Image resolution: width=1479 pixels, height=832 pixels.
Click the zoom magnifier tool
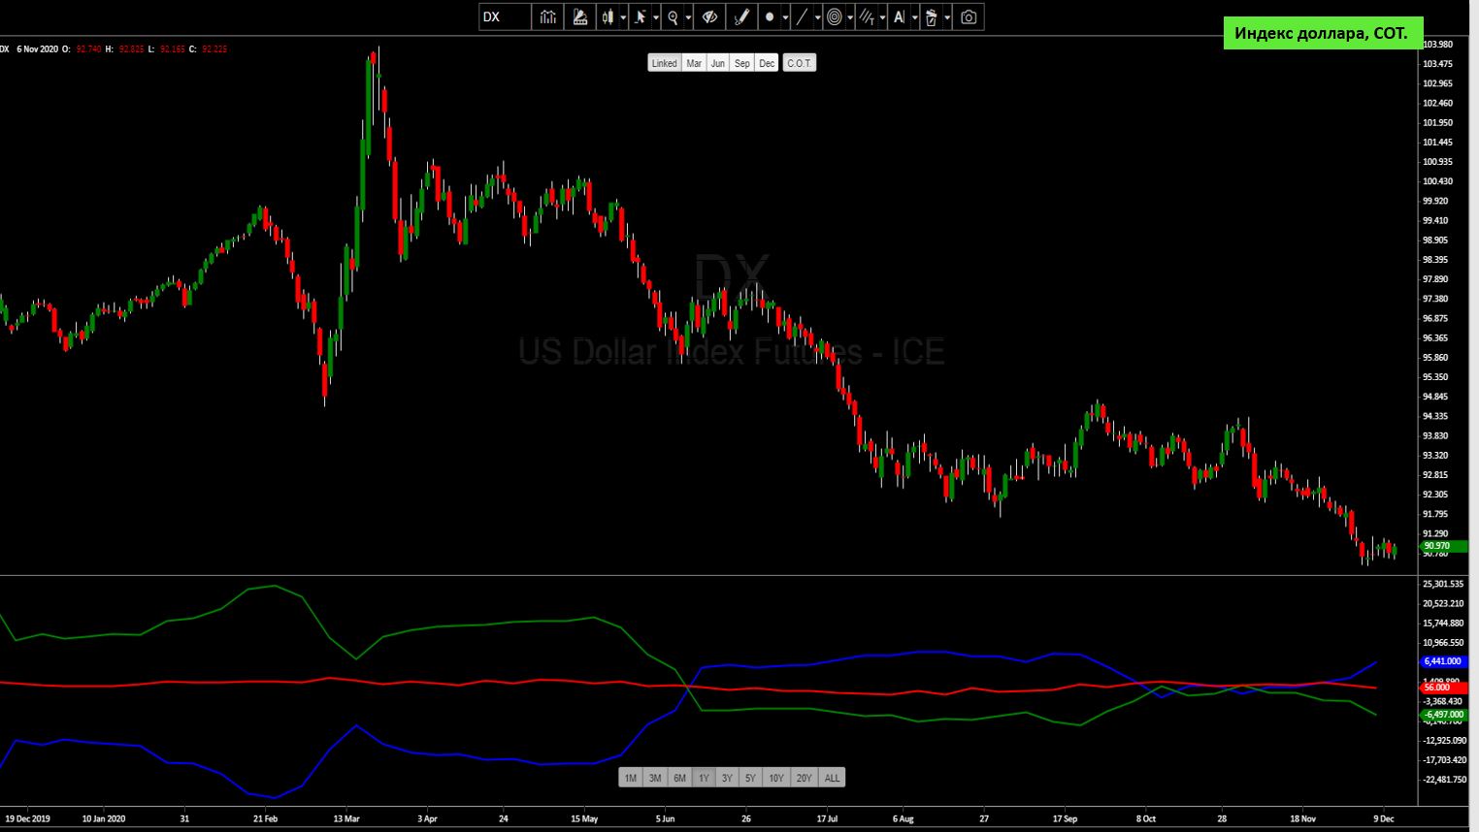point(673,17)
